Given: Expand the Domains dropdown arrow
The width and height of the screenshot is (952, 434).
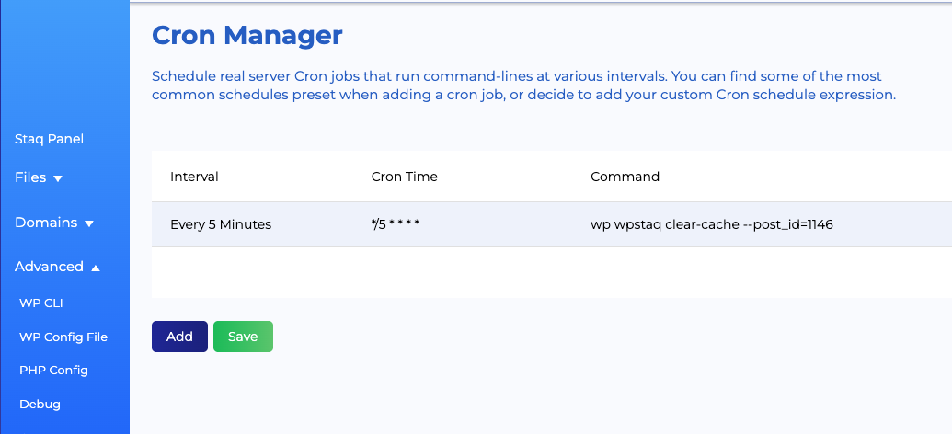Looking at the screenshot, I should pos(89,223).
